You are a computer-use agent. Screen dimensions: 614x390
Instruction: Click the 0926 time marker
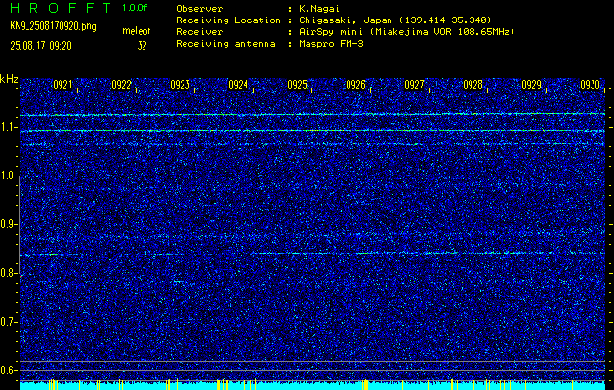(x=355, y=85)
